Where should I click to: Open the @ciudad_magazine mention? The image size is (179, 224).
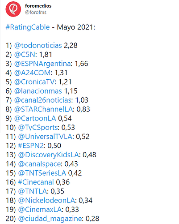pyautogui.click(x=50, y=219)
